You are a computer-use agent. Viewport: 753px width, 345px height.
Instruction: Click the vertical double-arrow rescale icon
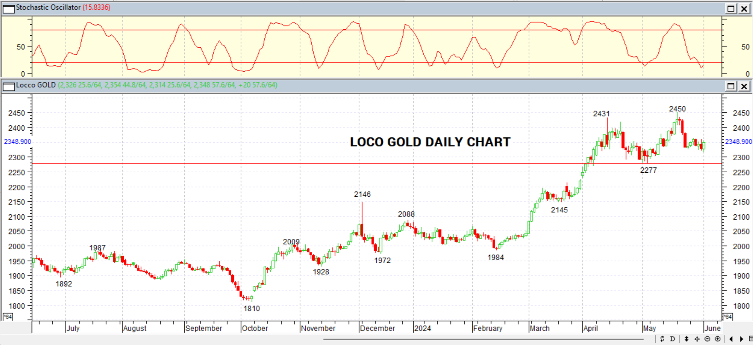click(x=686, y=339)
